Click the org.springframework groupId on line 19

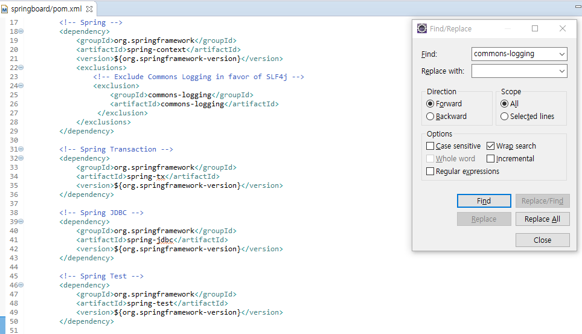click(154, 40)
